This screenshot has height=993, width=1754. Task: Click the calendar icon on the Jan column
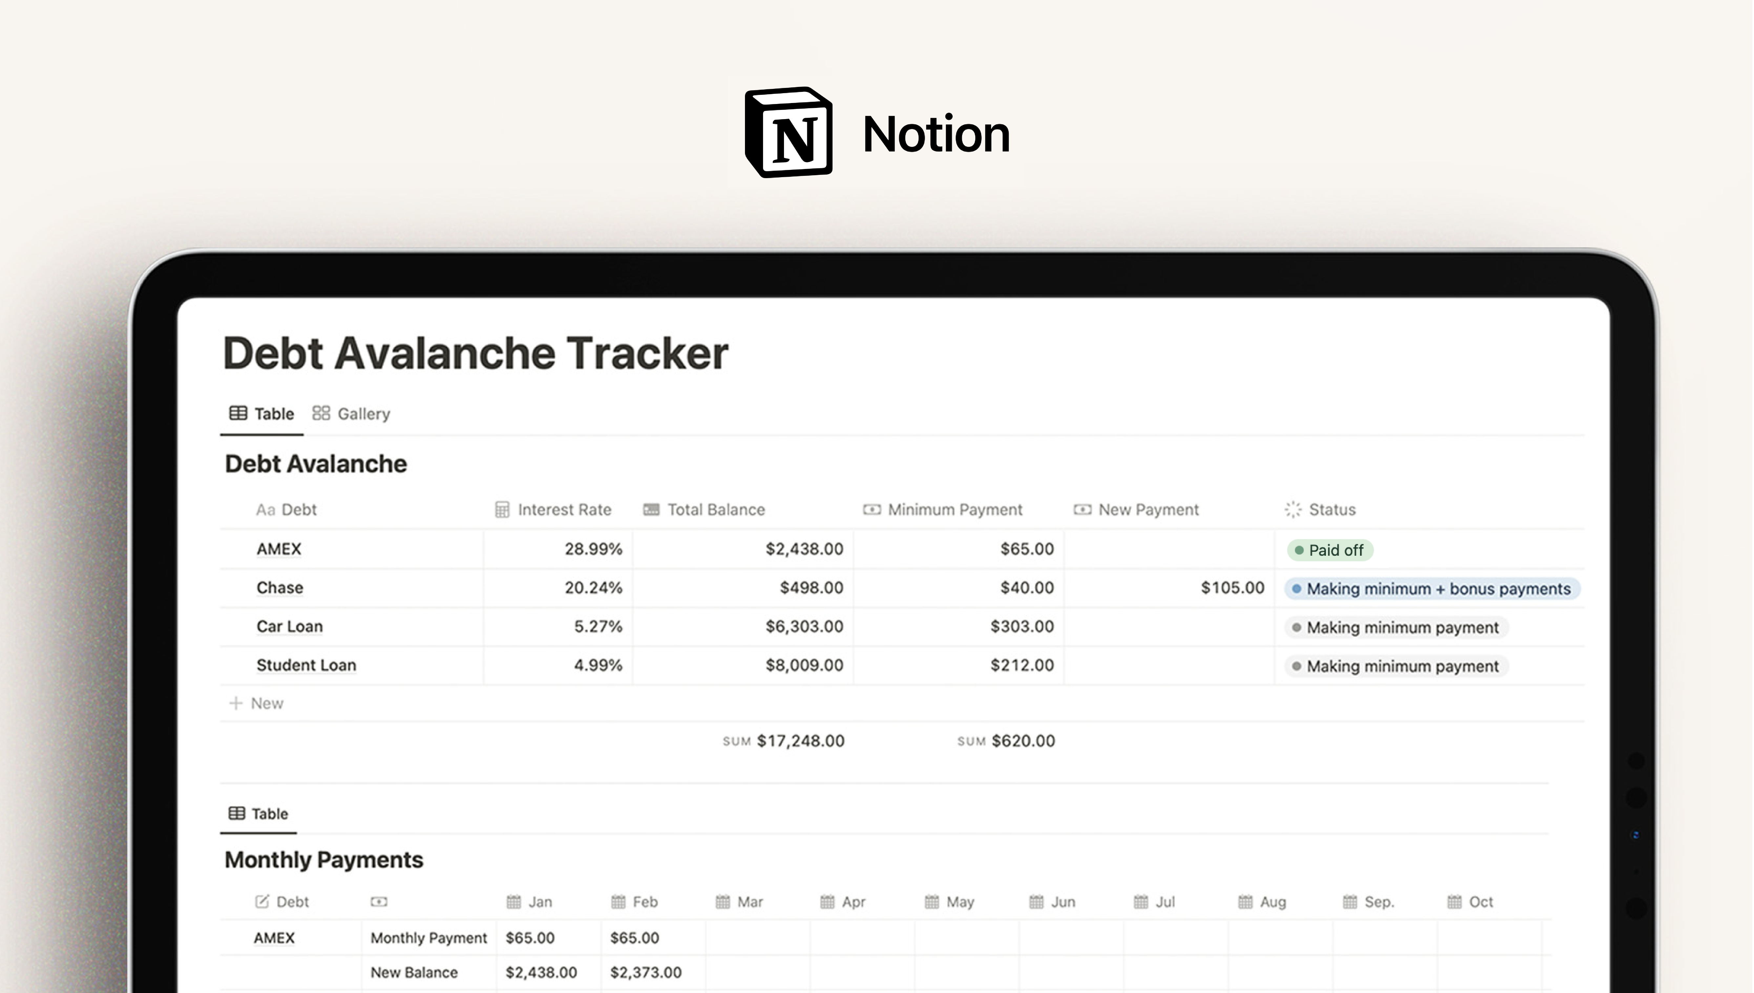point(514,901)
